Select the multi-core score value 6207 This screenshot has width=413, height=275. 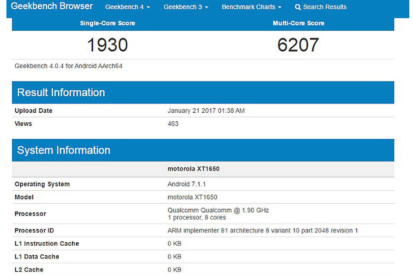[298, 45]
